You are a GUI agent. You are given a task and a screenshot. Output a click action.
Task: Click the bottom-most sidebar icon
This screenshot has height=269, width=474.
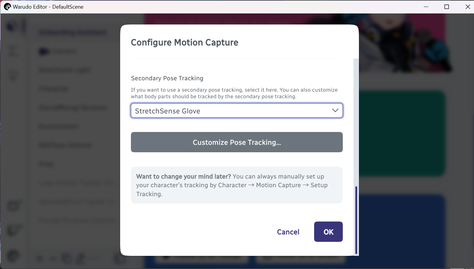(13, 256)
